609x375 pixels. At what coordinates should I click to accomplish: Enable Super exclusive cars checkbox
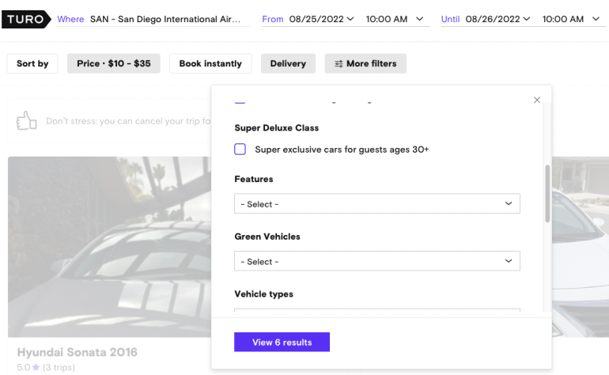point(240,150)
